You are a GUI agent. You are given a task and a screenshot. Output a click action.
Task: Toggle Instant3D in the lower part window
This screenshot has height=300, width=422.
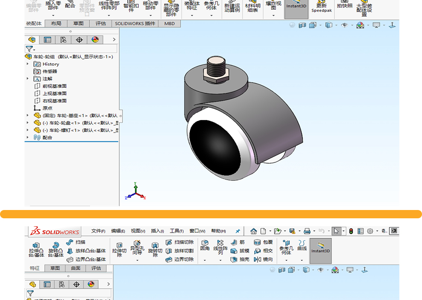(x=321, y=251)
